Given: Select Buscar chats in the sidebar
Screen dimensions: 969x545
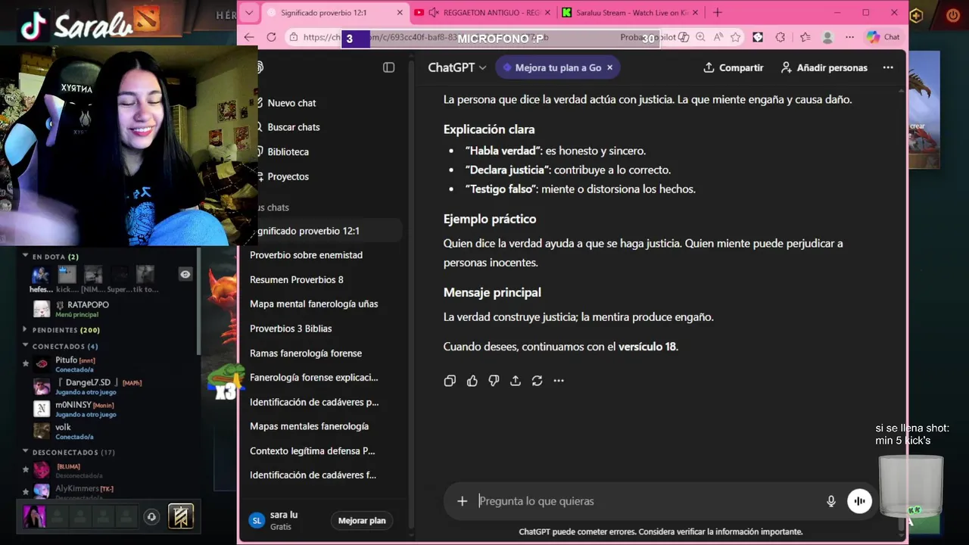Looking at the screenshot, I should pyautogui.click(x=293, y=127).
